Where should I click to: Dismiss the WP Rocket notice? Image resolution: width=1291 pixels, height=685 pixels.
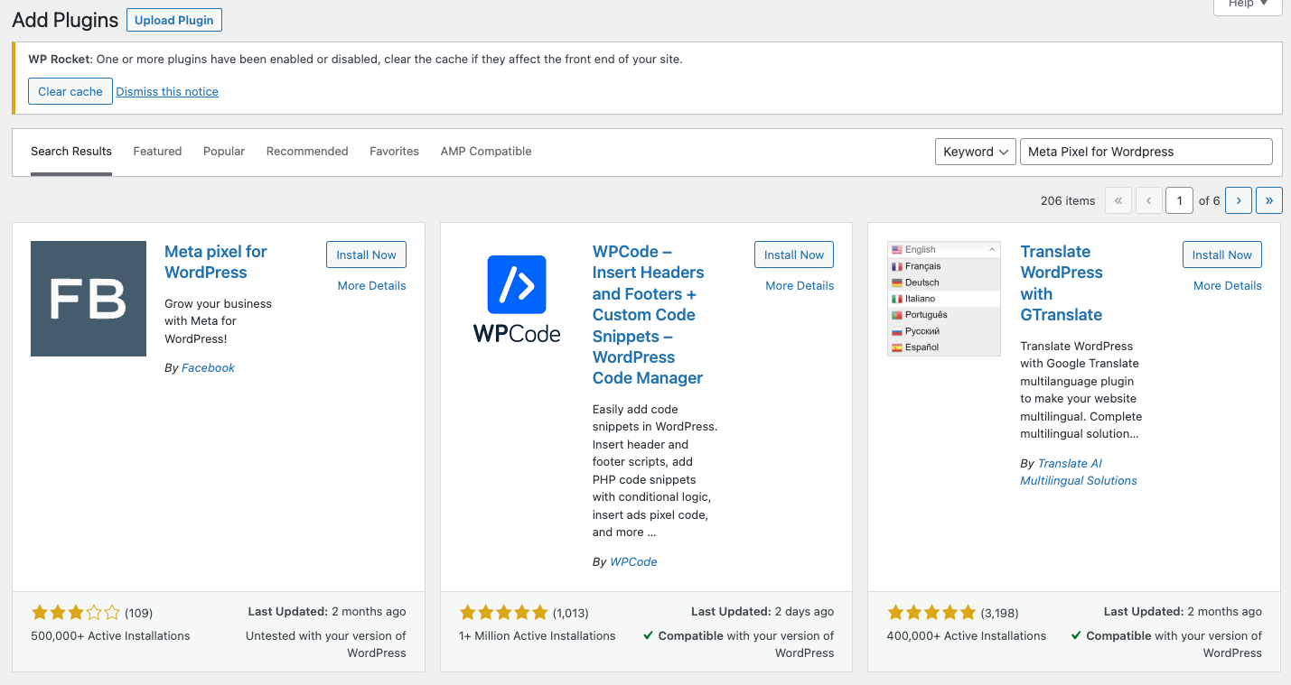point(167,92)
